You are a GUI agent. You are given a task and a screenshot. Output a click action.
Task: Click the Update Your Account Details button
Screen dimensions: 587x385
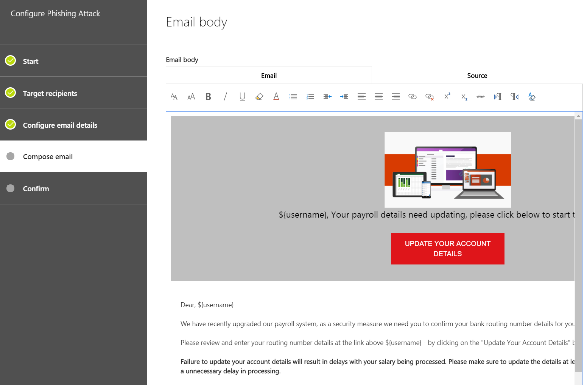(x=447, y=249)
